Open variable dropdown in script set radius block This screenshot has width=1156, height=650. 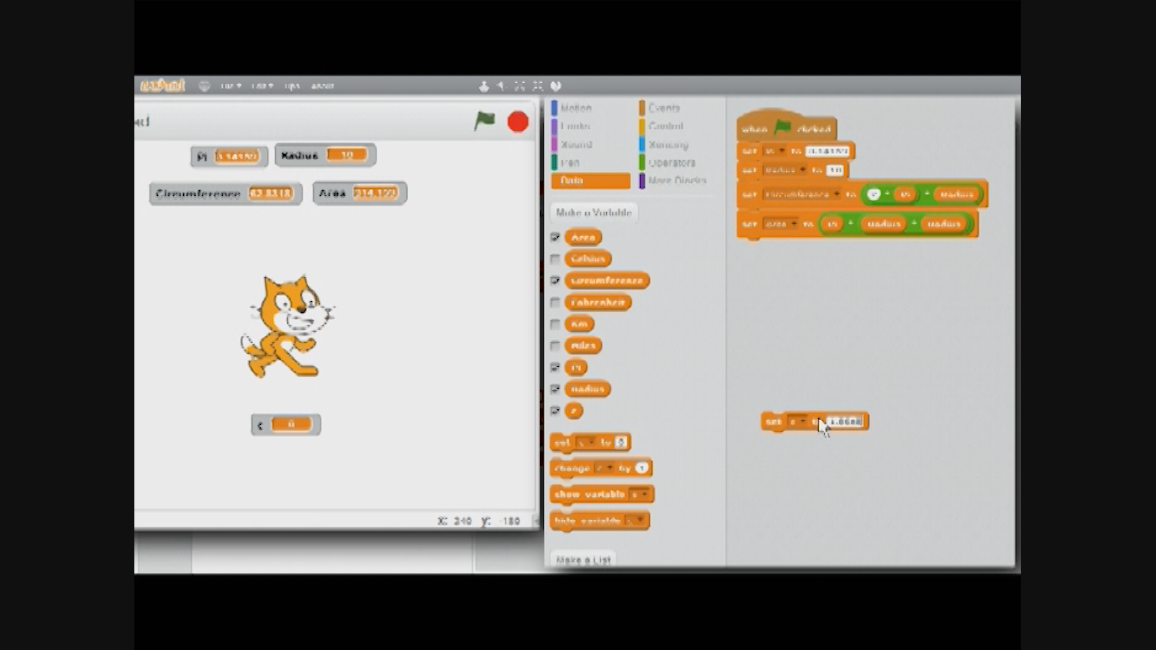point(785,170)
